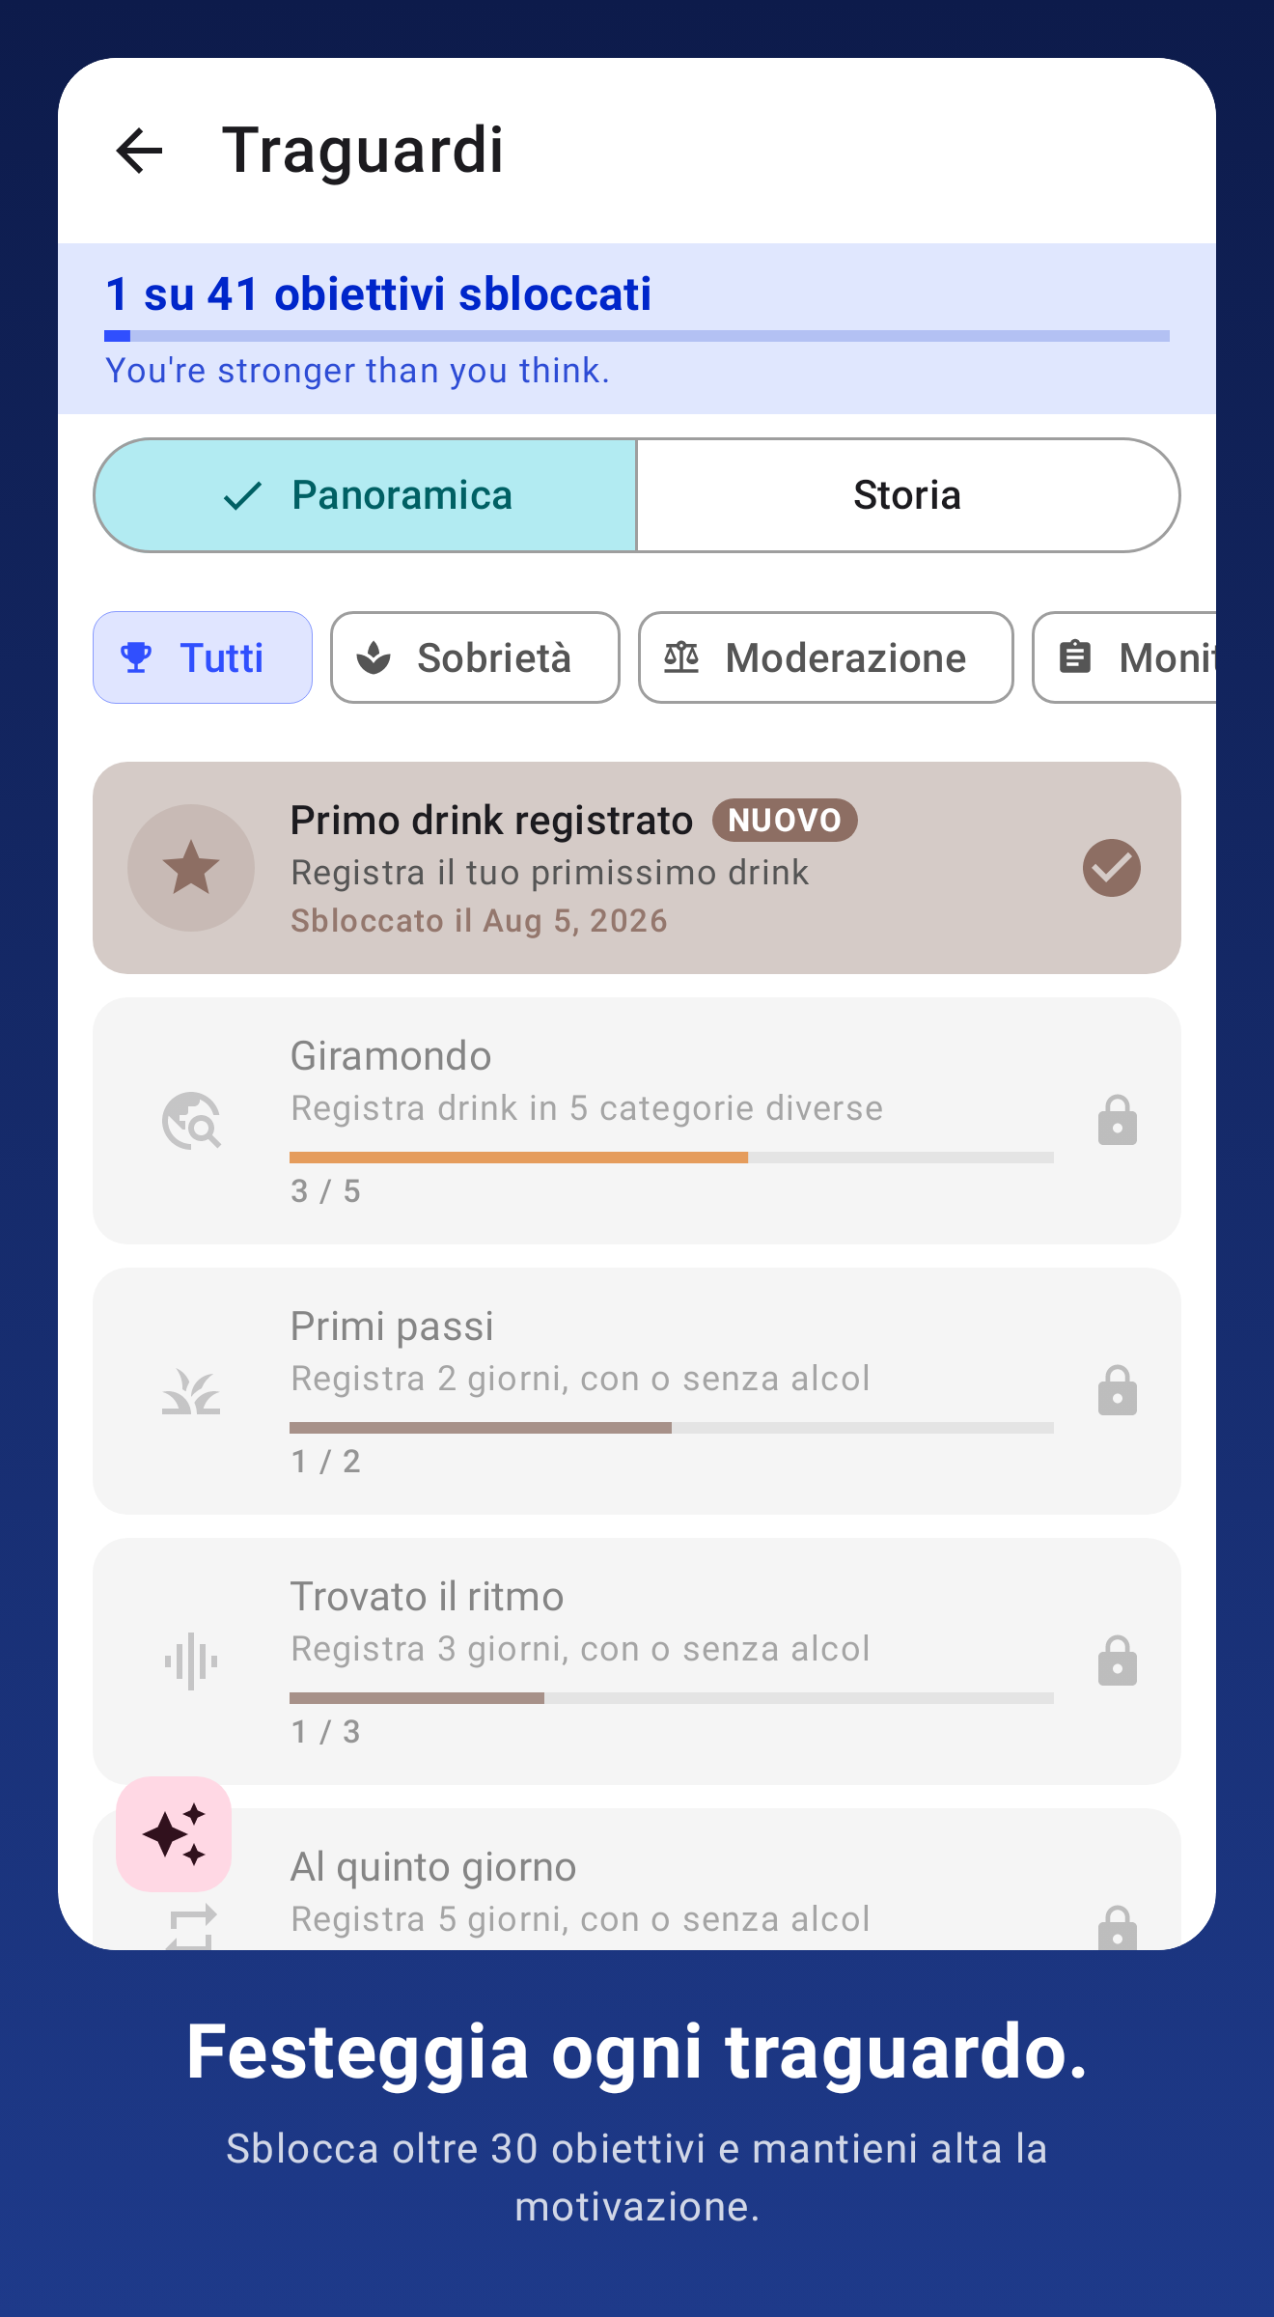
Task: Tap the back arrow next to Traguardi
Action: click(139, 152)
